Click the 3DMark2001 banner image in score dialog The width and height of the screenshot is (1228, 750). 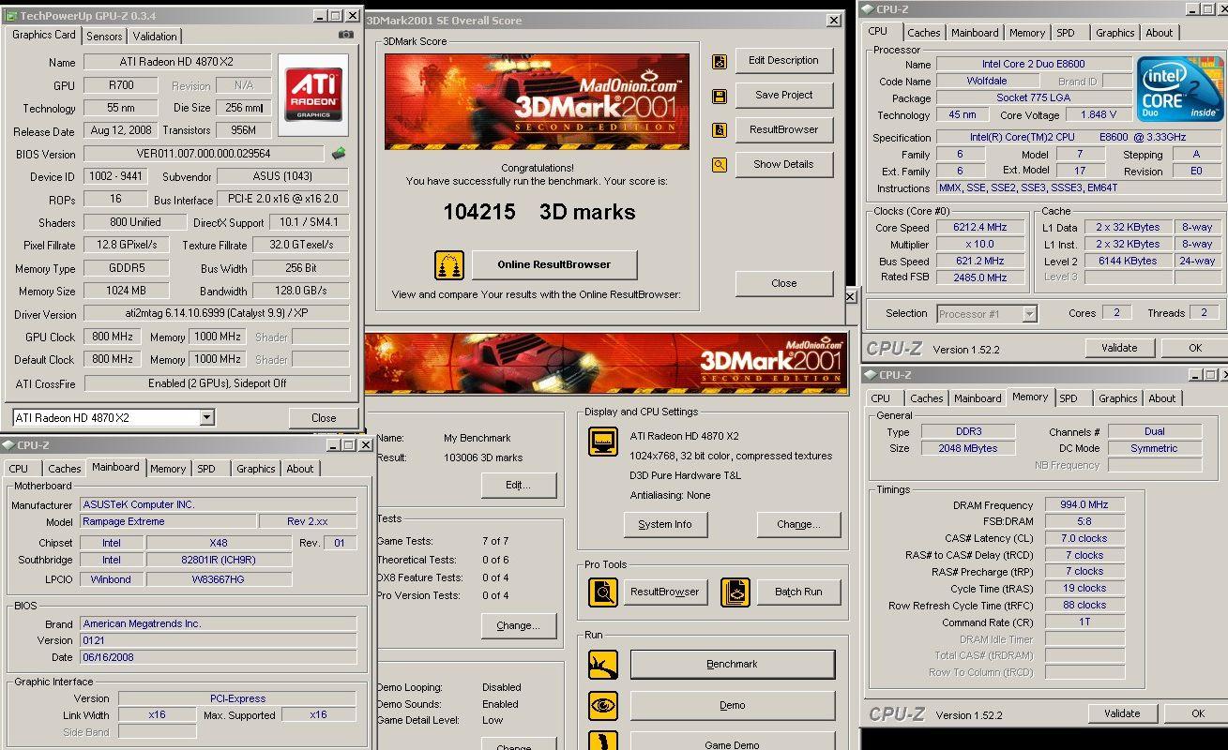point(537,101)
